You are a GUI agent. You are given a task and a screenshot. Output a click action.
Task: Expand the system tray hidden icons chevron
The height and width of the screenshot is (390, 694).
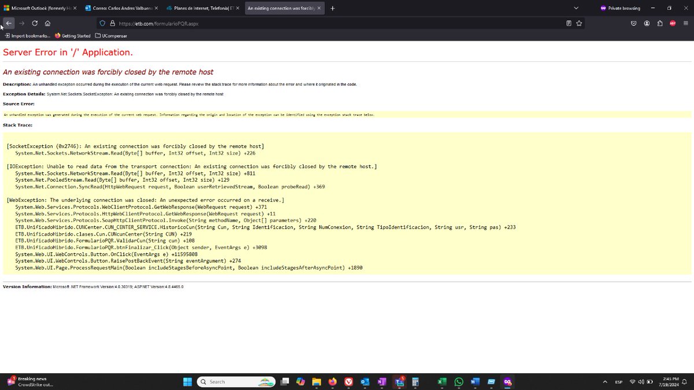click(x=605, y=382)
